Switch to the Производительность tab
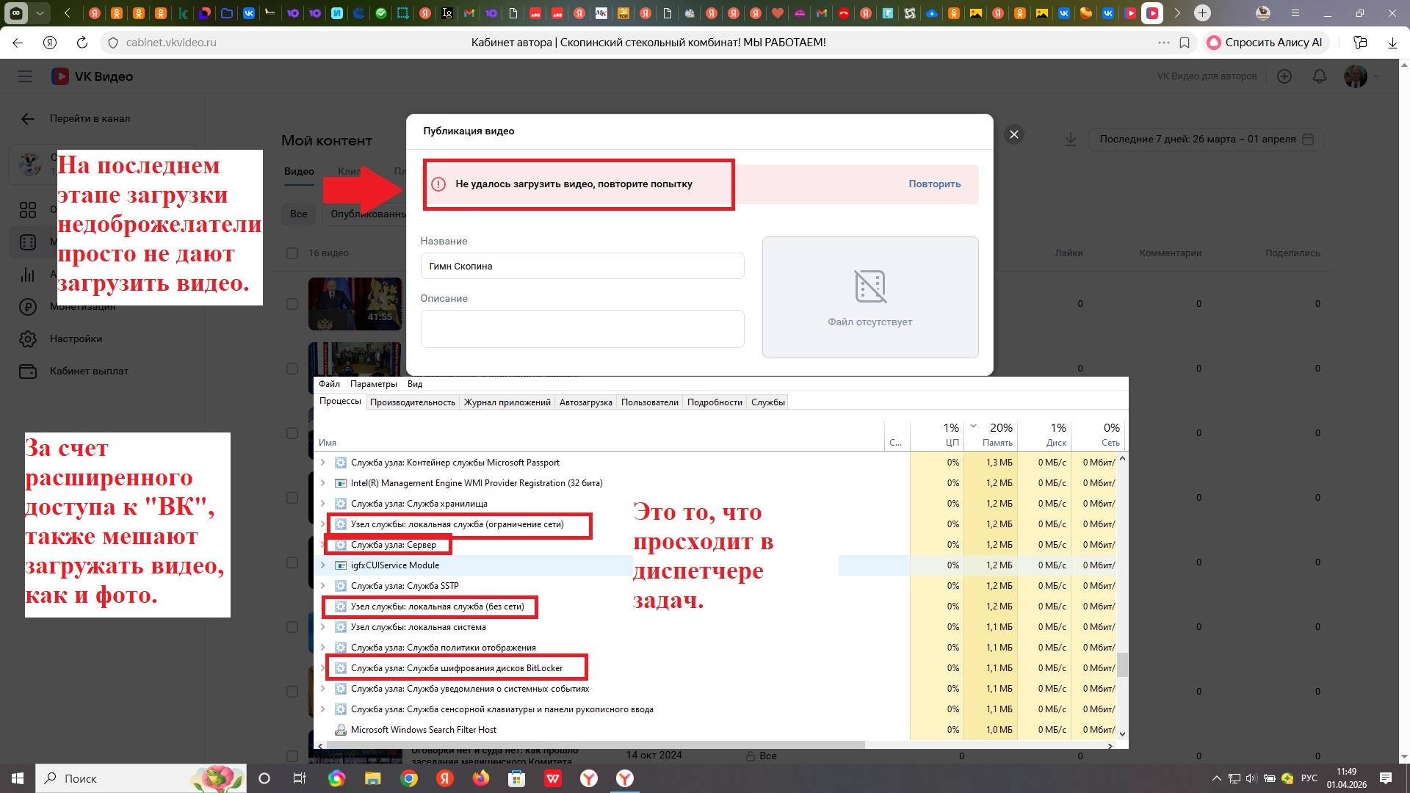The image size is (1410, 793). (412, 402)
